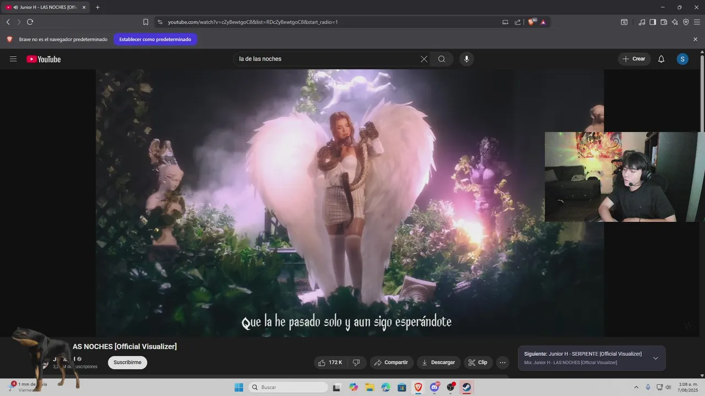
Task: Go forward in the browser
Action: pyautogui.click(x=19, y=22)
